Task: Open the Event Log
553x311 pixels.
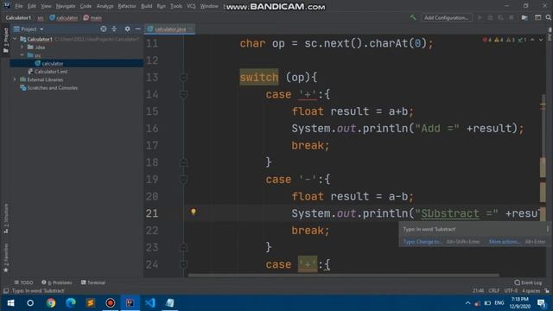Action: 528,282
